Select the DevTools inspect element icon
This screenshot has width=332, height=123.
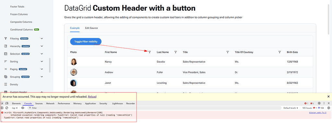pos(2,103)
